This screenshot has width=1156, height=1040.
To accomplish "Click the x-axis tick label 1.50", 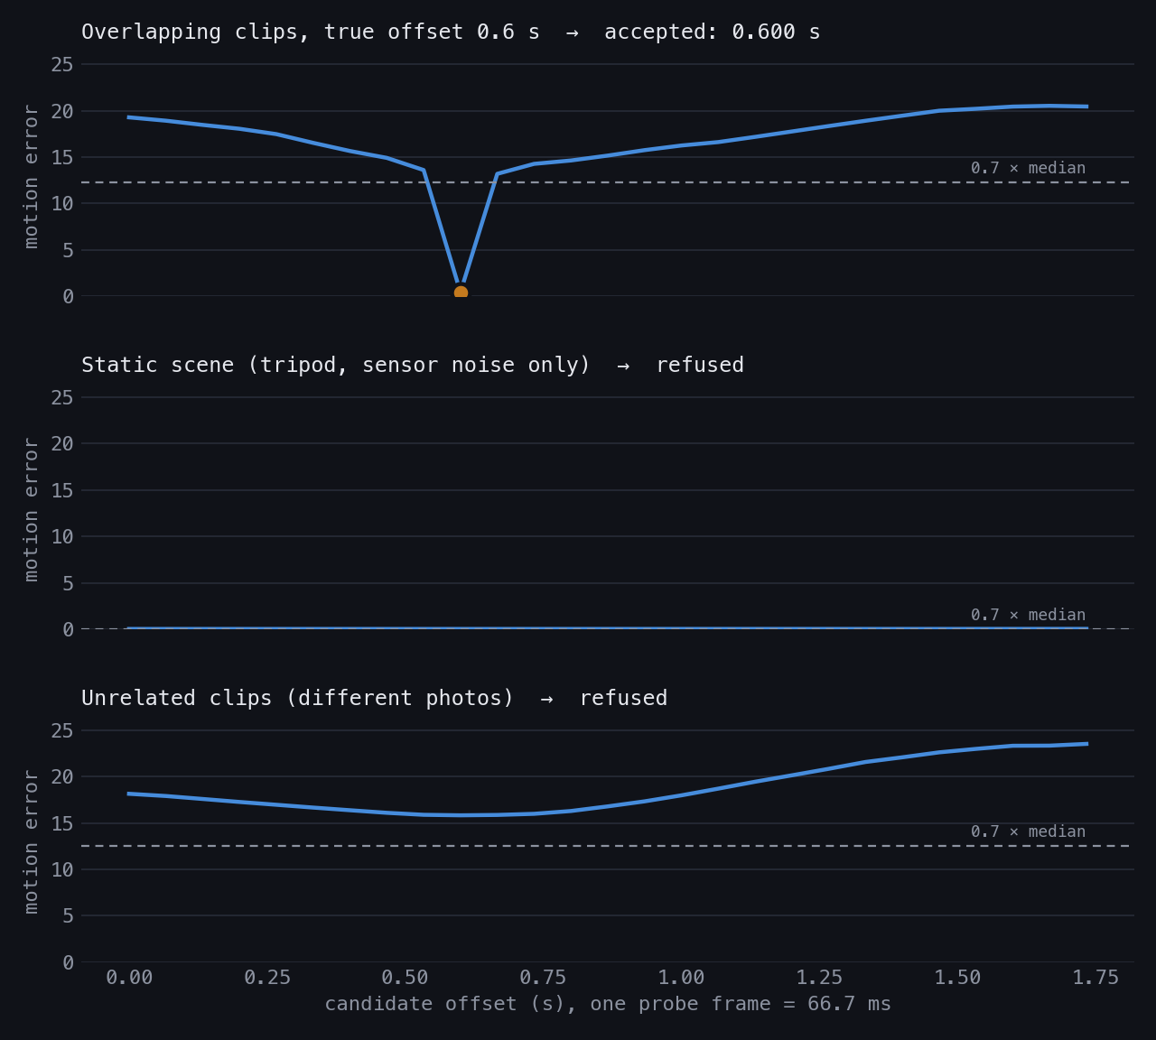I will tap(957, 978).
